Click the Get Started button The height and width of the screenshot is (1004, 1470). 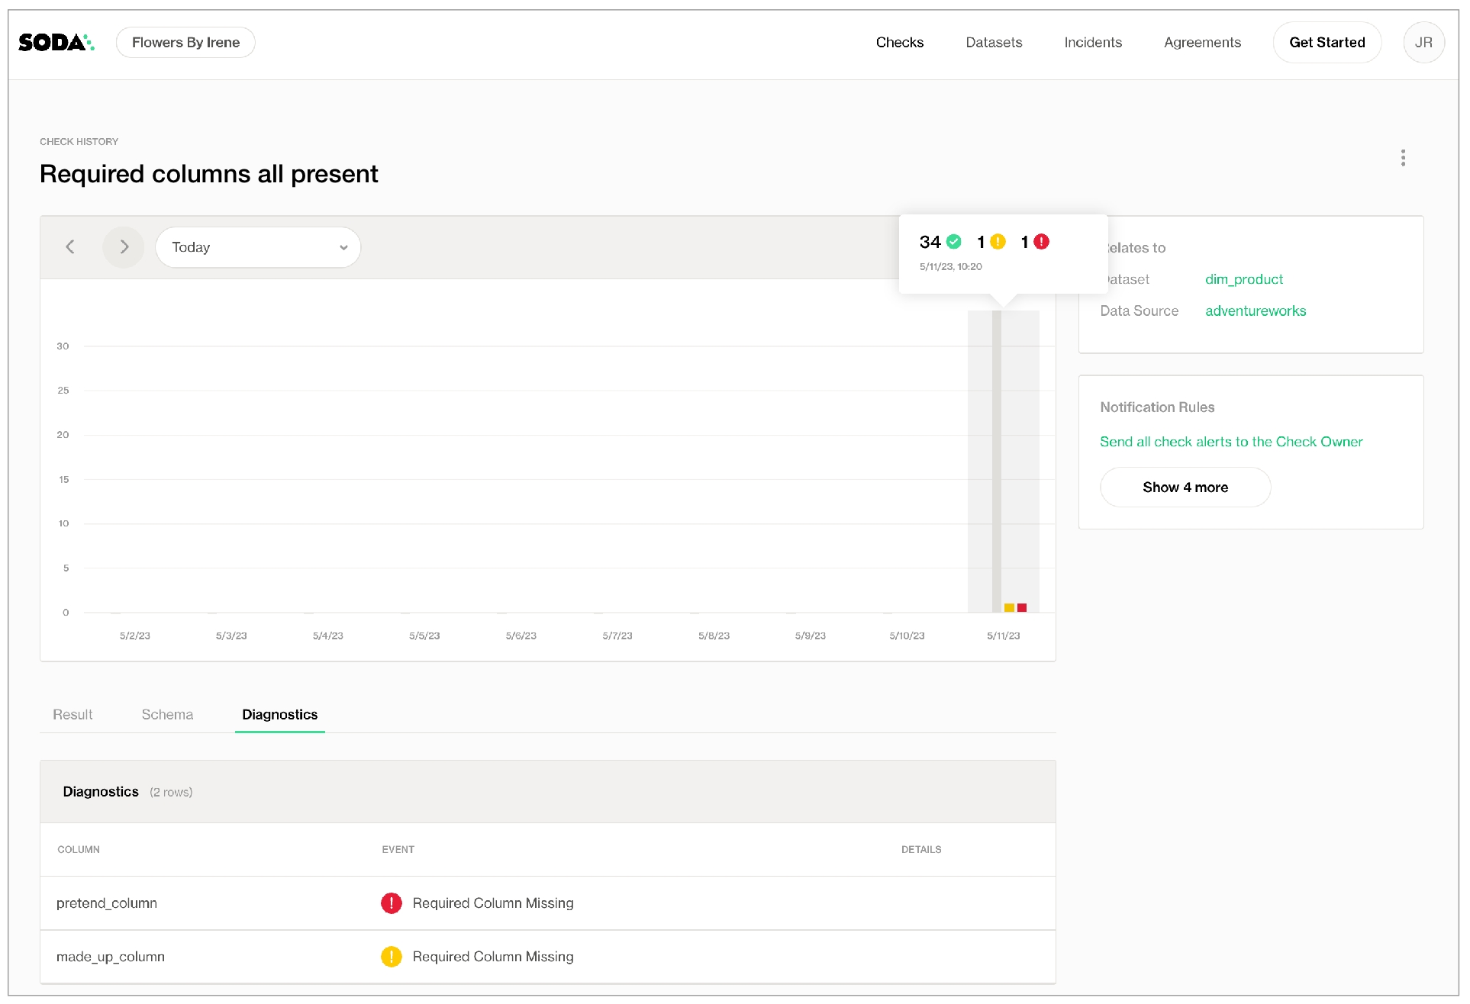1327,43
